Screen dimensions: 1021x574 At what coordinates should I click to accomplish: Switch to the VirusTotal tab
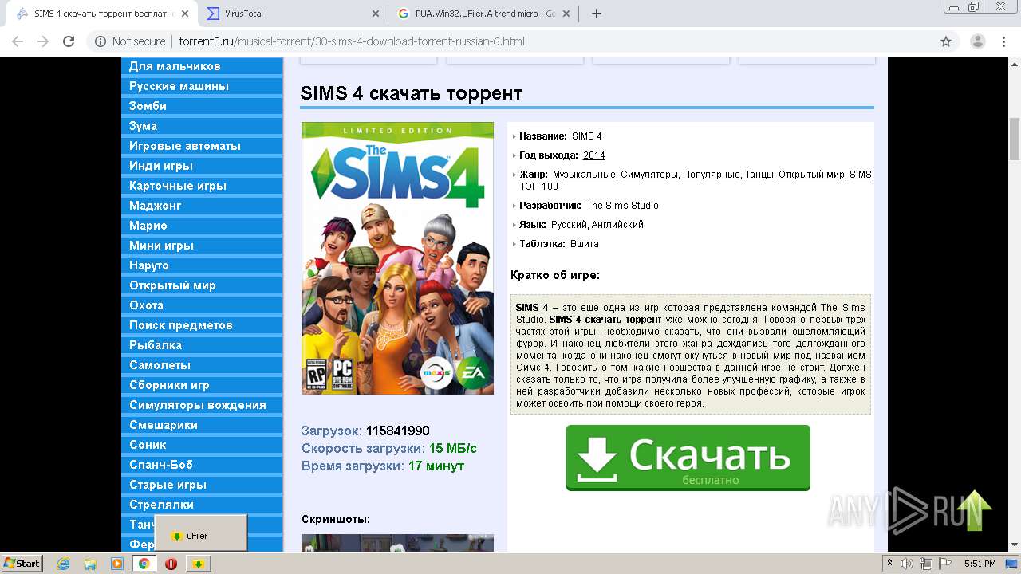pyautogui.click(x=292, y=14)
